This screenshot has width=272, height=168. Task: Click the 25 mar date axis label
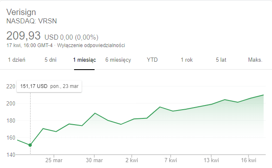(x=54, y=160)
